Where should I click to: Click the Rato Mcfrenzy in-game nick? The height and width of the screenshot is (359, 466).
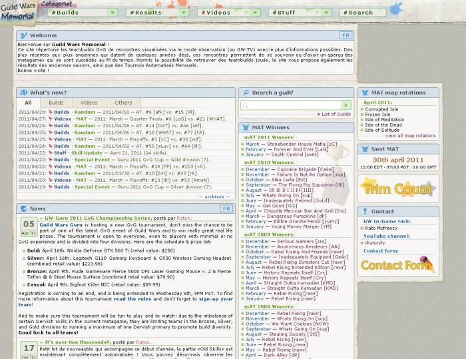point(381,228)
